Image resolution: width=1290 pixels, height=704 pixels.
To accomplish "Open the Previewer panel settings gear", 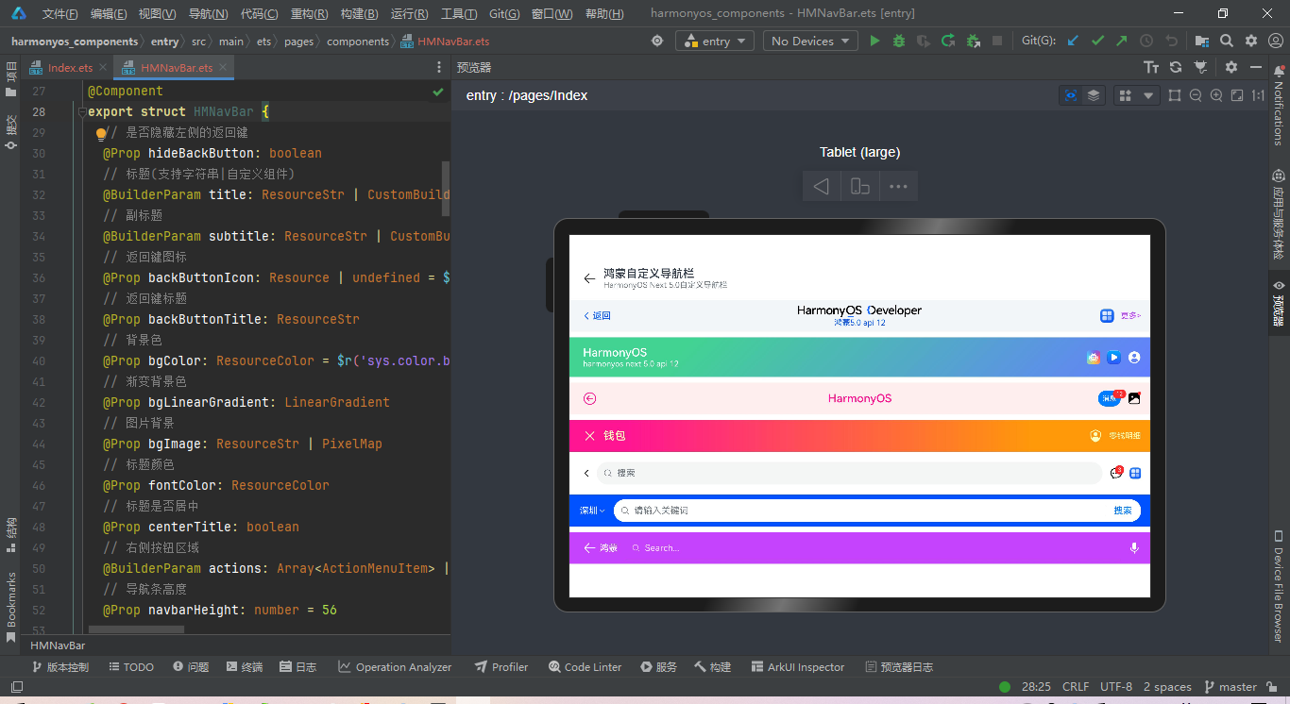I will click(1231, 67).
